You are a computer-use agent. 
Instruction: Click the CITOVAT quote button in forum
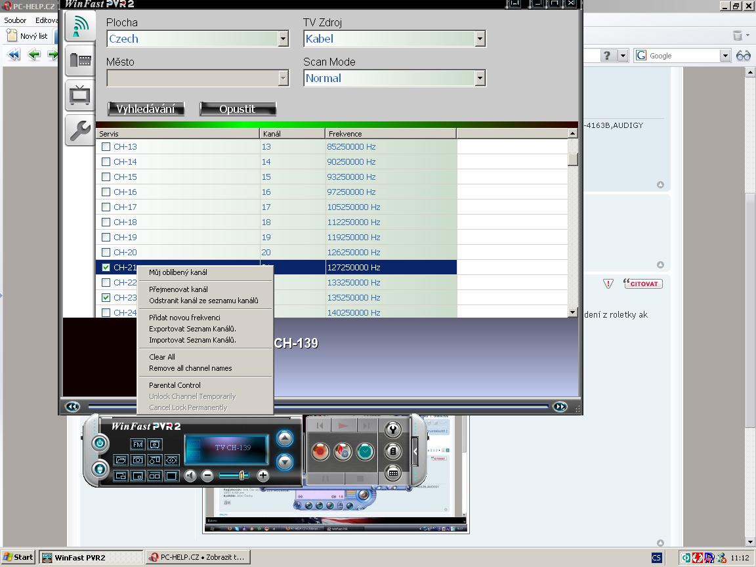(x=643, y=283)
